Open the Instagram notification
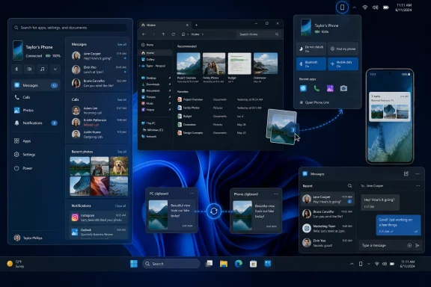 [x=99, y=217]
